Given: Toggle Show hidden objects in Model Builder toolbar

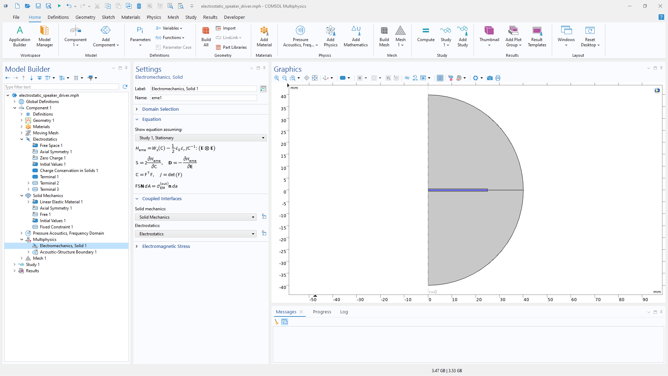Looking at the screenshot, I should tap(40, 78).
